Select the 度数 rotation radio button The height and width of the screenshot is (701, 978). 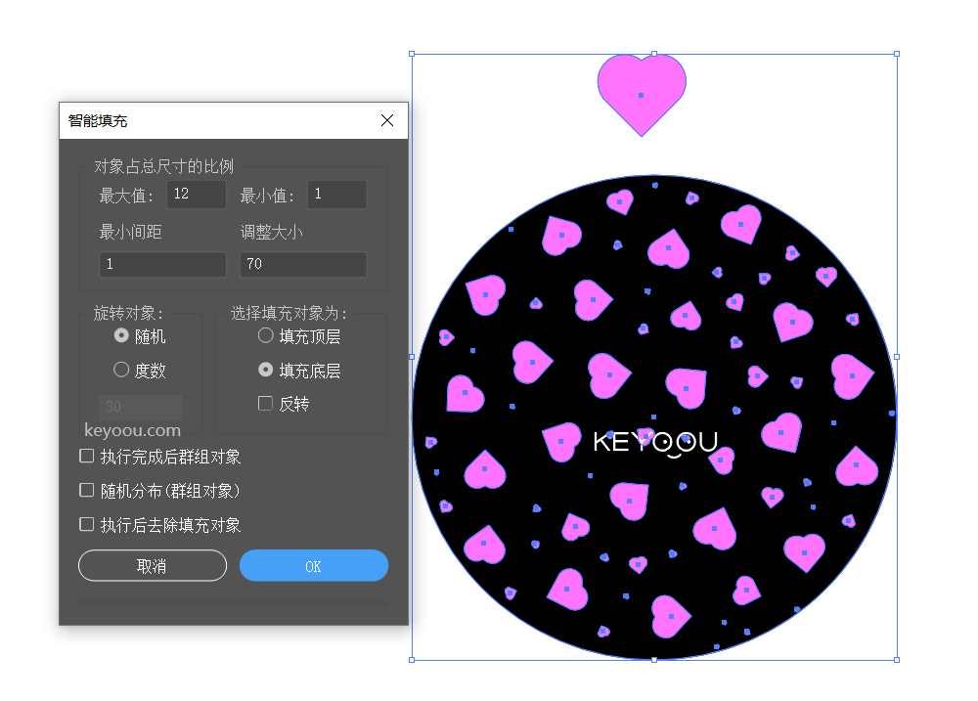(121, 370)
